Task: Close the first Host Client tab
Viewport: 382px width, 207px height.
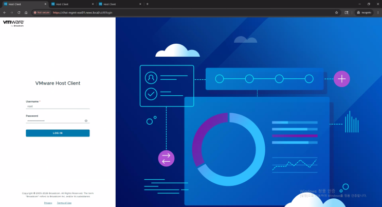Action: click(45, 4)
